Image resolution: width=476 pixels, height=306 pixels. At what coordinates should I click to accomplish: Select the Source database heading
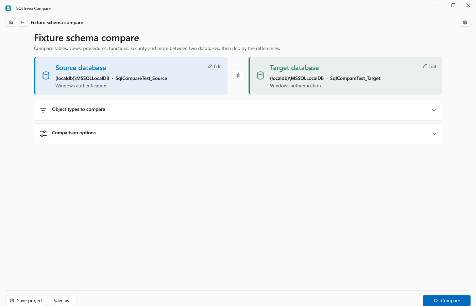coord(81,68)
